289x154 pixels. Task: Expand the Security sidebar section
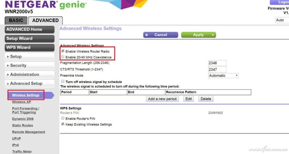coord(30,65)
